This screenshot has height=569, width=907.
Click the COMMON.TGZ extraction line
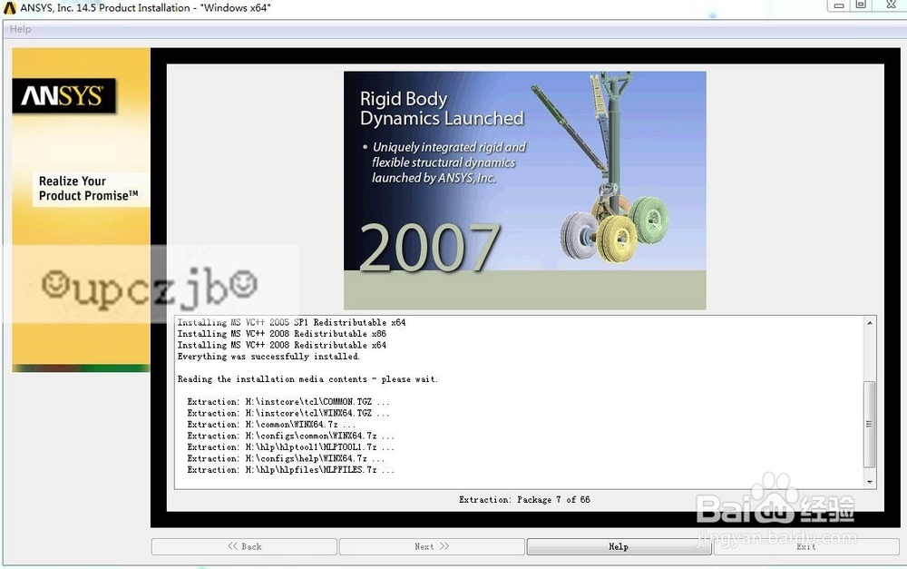(288, 402)
